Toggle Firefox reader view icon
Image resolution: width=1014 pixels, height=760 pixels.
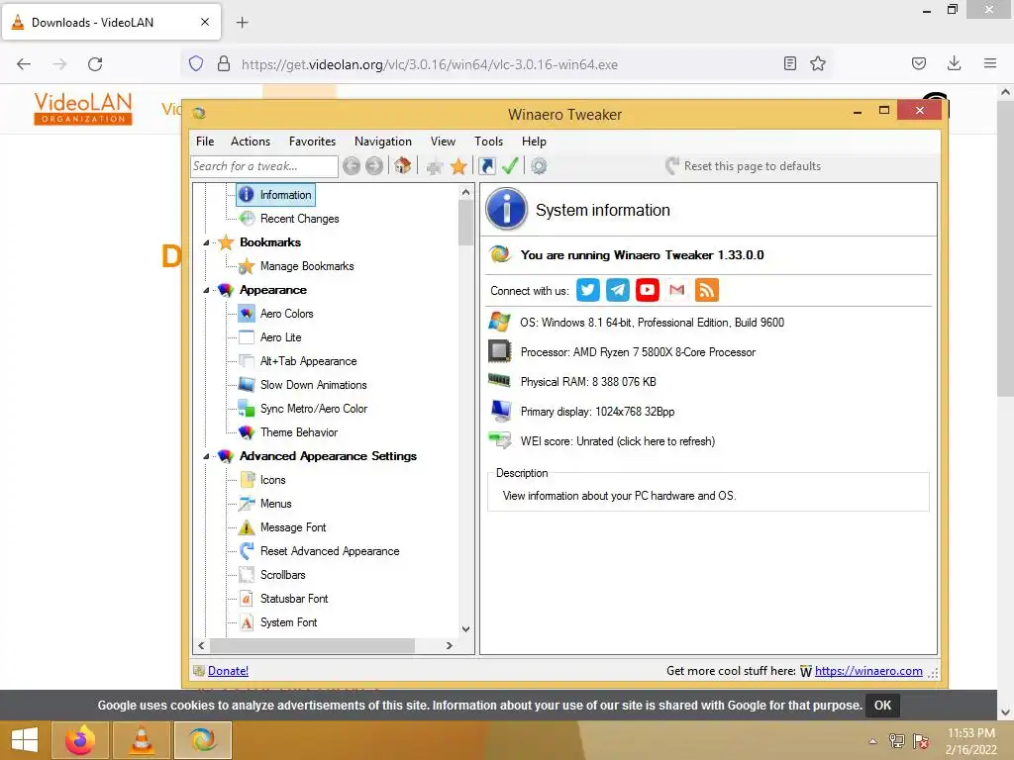click(x=789, y=63)
